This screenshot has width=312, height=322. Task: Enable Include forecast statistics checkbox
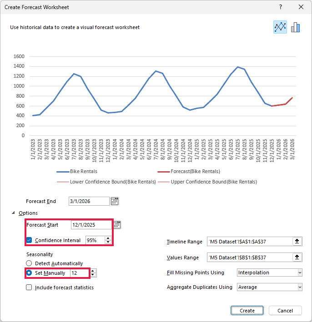tap(29, 287)
